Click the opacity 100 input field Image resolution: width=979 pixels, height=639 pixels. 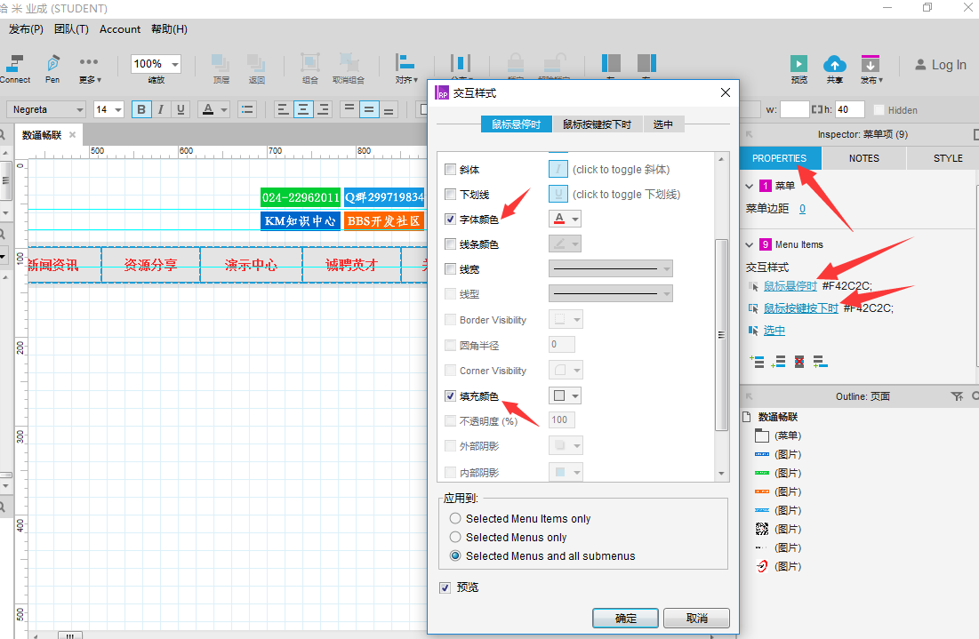tap(562, 420)
